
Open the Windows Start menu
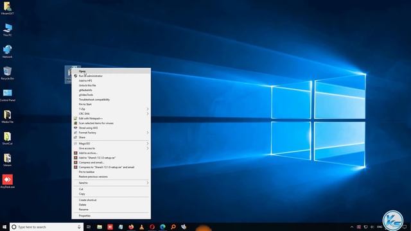[x=4, y=227]
